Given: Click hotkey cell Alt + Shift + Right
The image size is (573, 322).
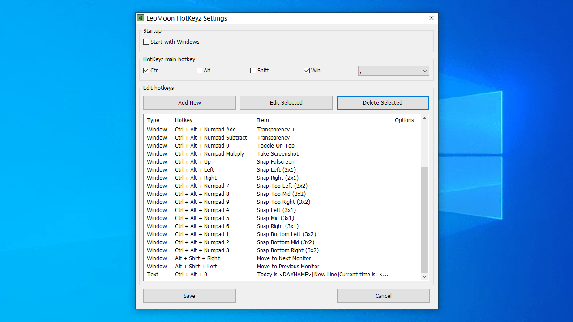Looking at the screenshot, I should click(x=197, y=258).
